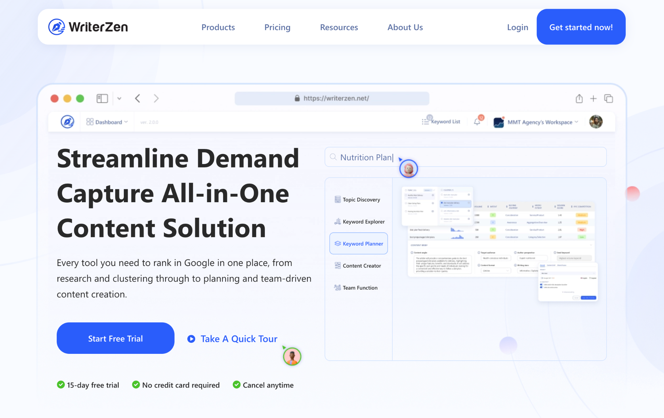Viewport: 664px width, 418px height.
Task: Select the Keyword Planner tab
Action: click(359, 244)
